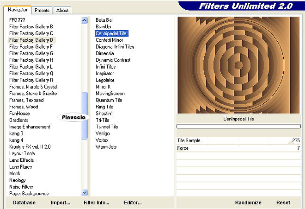Click the scroll-down arrow in category list
This screenshot has width=305, height=209.
pos(84,193)
